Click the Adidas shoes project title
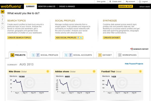The height and width of the screenshot is (101, 151). coord(62,72)
